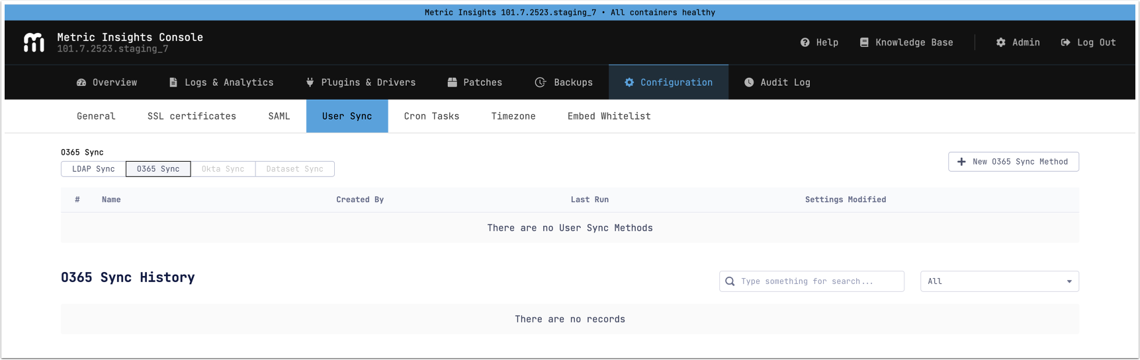
Task: Click the Created By column header
Action: [x=360, y=199]
